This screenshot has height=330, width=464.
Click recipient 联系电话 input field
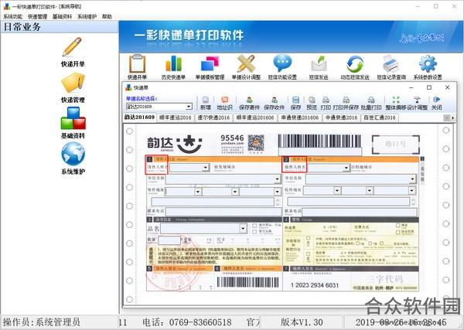[x=360, y=212]
